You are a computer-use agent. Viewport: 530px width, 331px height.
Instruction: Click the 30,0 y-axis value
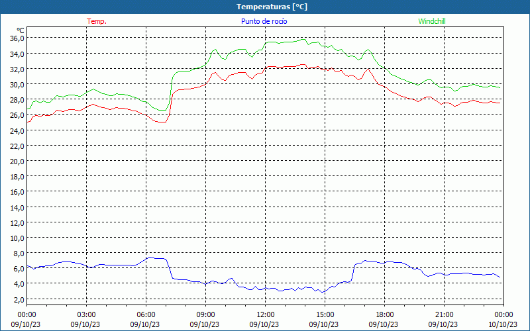coord(17,85)
